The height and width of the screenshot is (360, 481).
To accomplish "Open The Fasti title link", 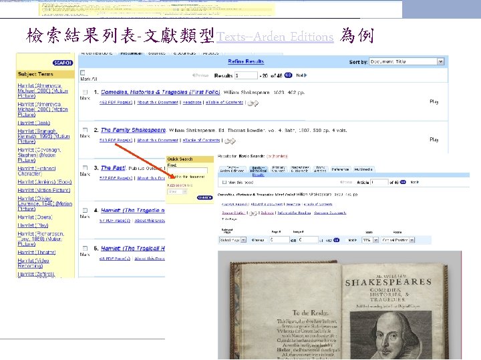I will click(113, 168).
